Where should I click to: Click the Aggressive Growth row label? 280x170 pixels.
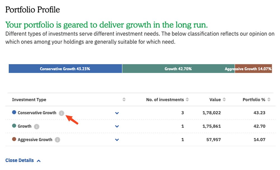point(35,140)
